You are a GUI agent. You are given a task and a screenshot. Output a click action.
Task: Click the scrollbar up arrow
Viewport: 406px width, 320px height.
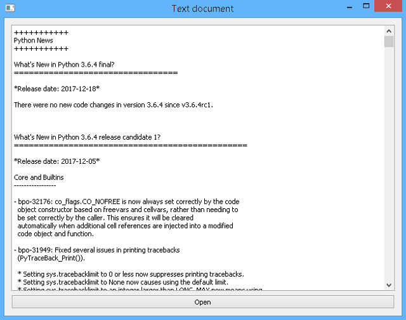click(389, 31)
